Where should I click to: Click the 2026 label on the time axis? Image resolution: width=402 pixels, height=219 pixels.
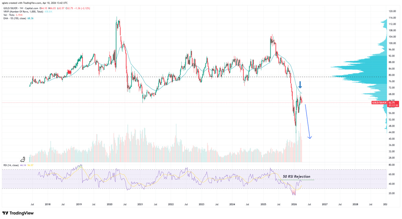tap(294, 204)
